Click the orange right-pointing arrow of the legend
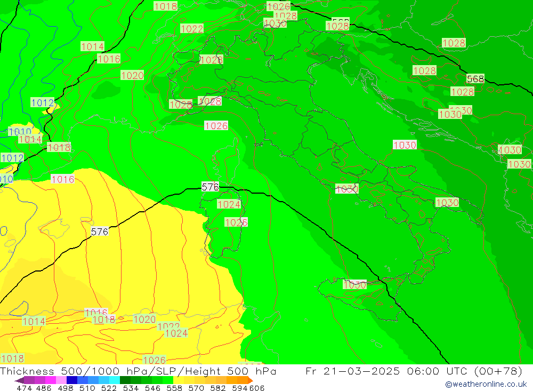 coord(251,380)
